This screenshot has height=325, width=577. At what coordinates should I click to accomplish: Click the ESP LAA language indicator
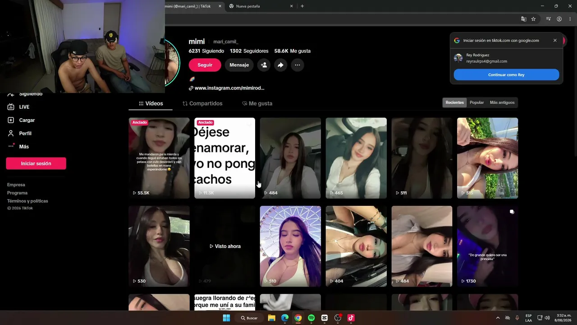[x=529, y=318]
